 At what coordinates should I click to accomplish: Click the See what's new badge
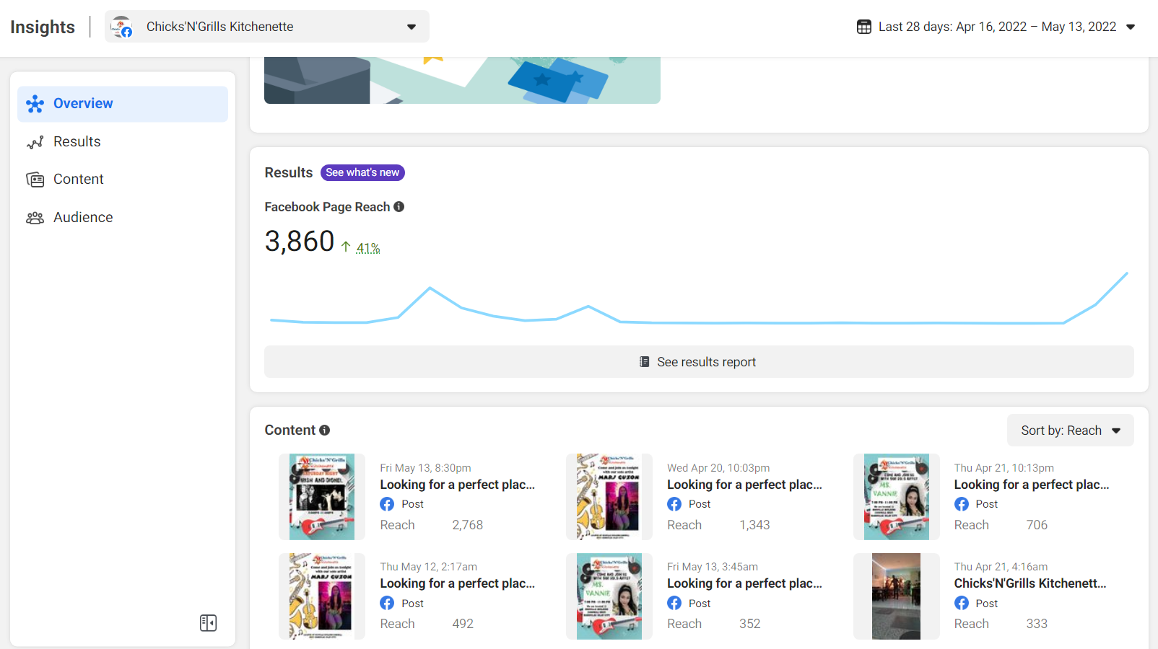click(x=362, y=173)
